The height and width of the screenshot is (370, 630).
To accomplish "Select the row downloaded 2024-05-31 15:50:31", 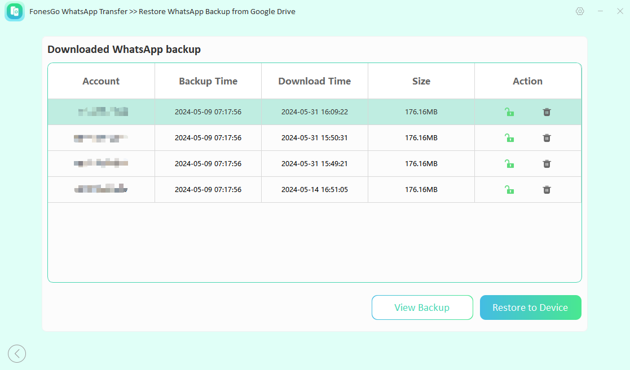I will click(314, 138).
